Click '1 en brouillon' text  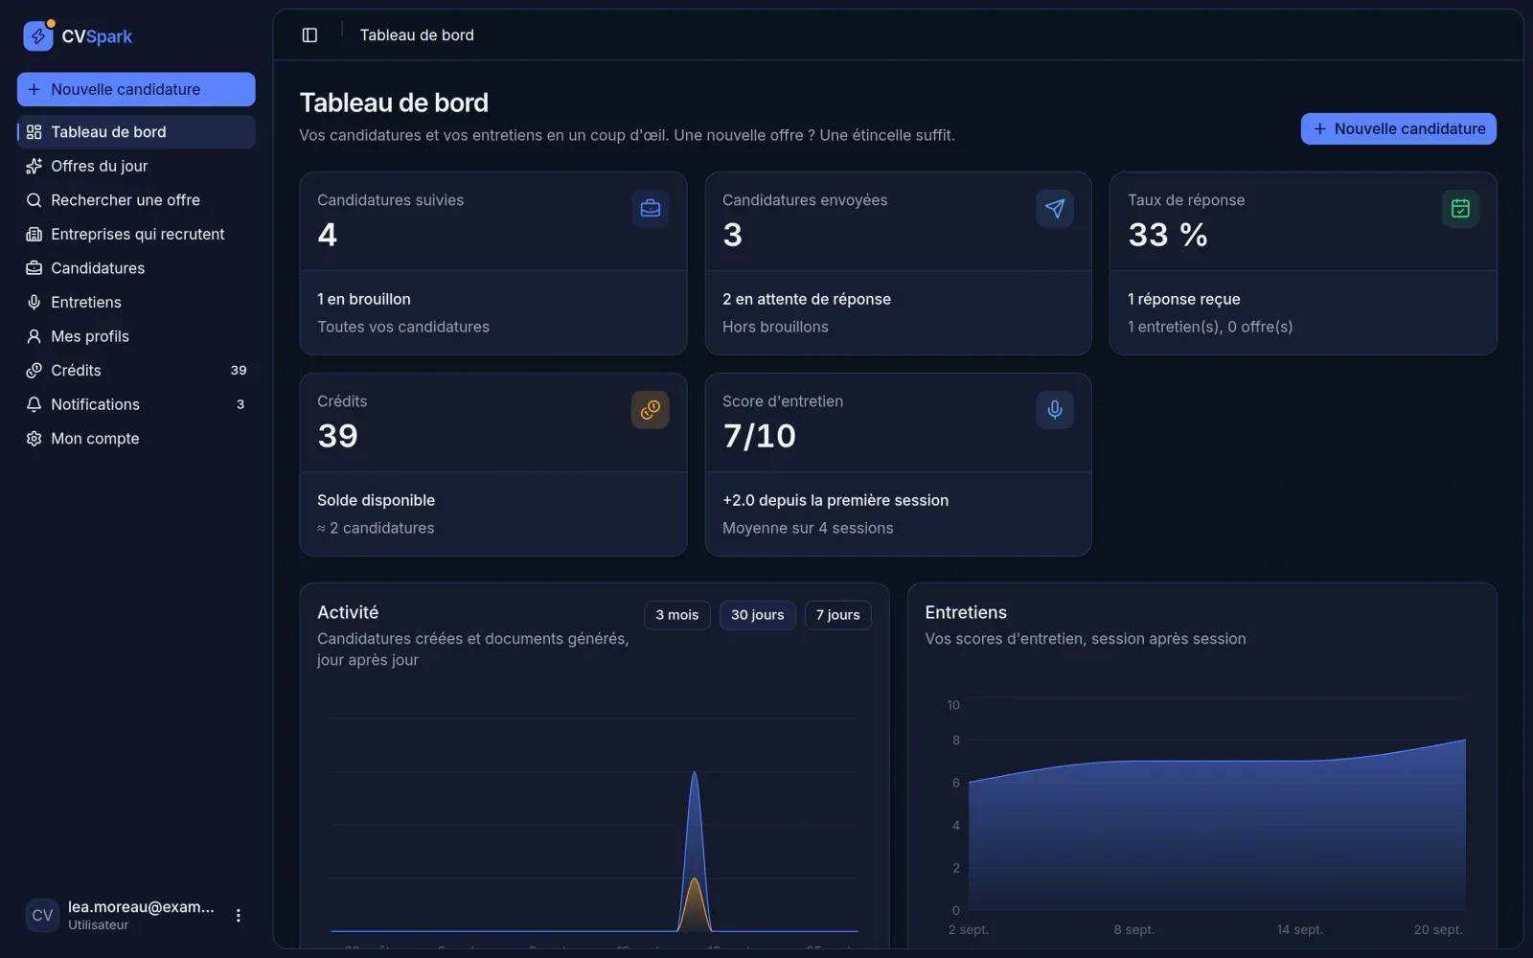coord(364,299)
